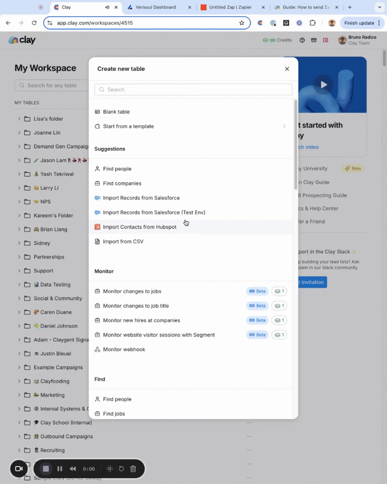The height and width of the screenshot is (484, 387).
Task: Select the Blank table option
Action: [x=116, y=112]
